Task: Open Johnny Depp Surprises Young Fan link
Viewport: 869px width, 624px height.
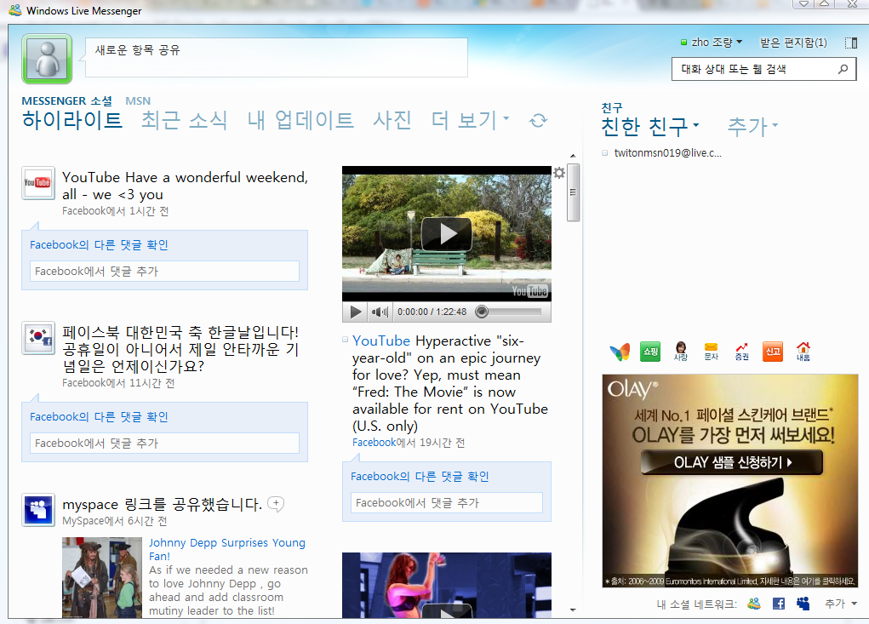Action: pyautogui.click(x=226, y=549)
